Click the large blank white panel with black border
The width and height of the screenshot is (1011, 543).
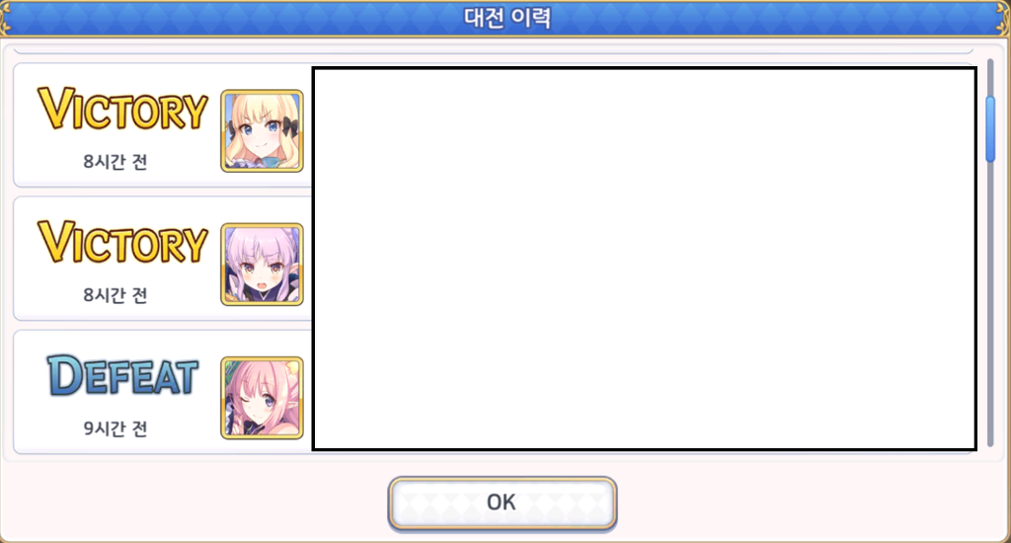(644, 258)
